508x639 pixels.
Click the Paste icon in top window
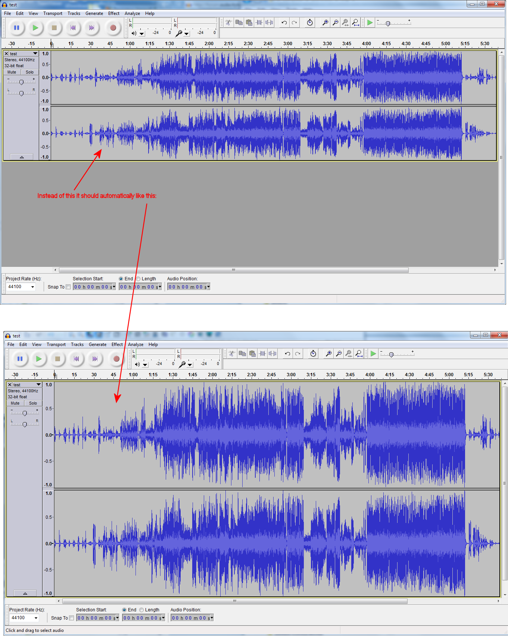[249, 22]
